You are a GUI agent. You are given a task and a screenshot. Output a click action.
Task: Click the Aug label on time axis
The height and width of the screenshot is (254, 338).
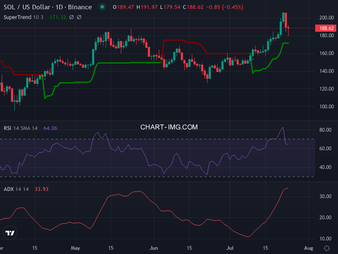309,248
